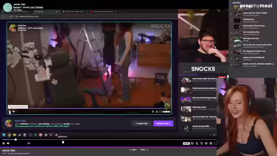Viewport: 277px width, 156px height.
Task: Go to the PREV clip
Action: 133,150
